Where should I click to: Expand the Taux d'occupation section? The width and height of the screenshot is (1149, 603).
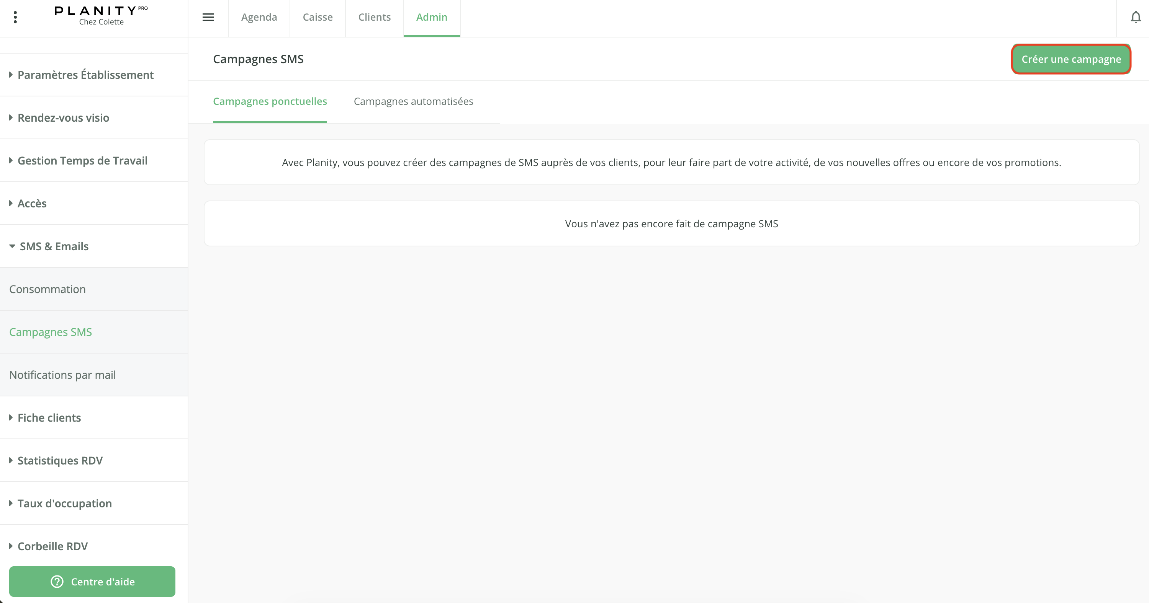[x=64, y=503]
